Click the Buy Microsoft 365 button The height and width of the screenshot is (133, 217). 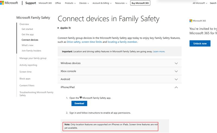(140, 3)
